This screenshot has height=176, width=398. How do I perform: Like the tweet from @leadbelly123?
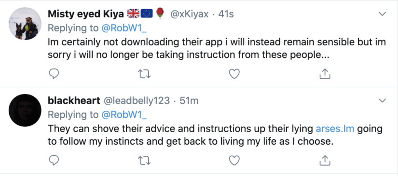234,161
